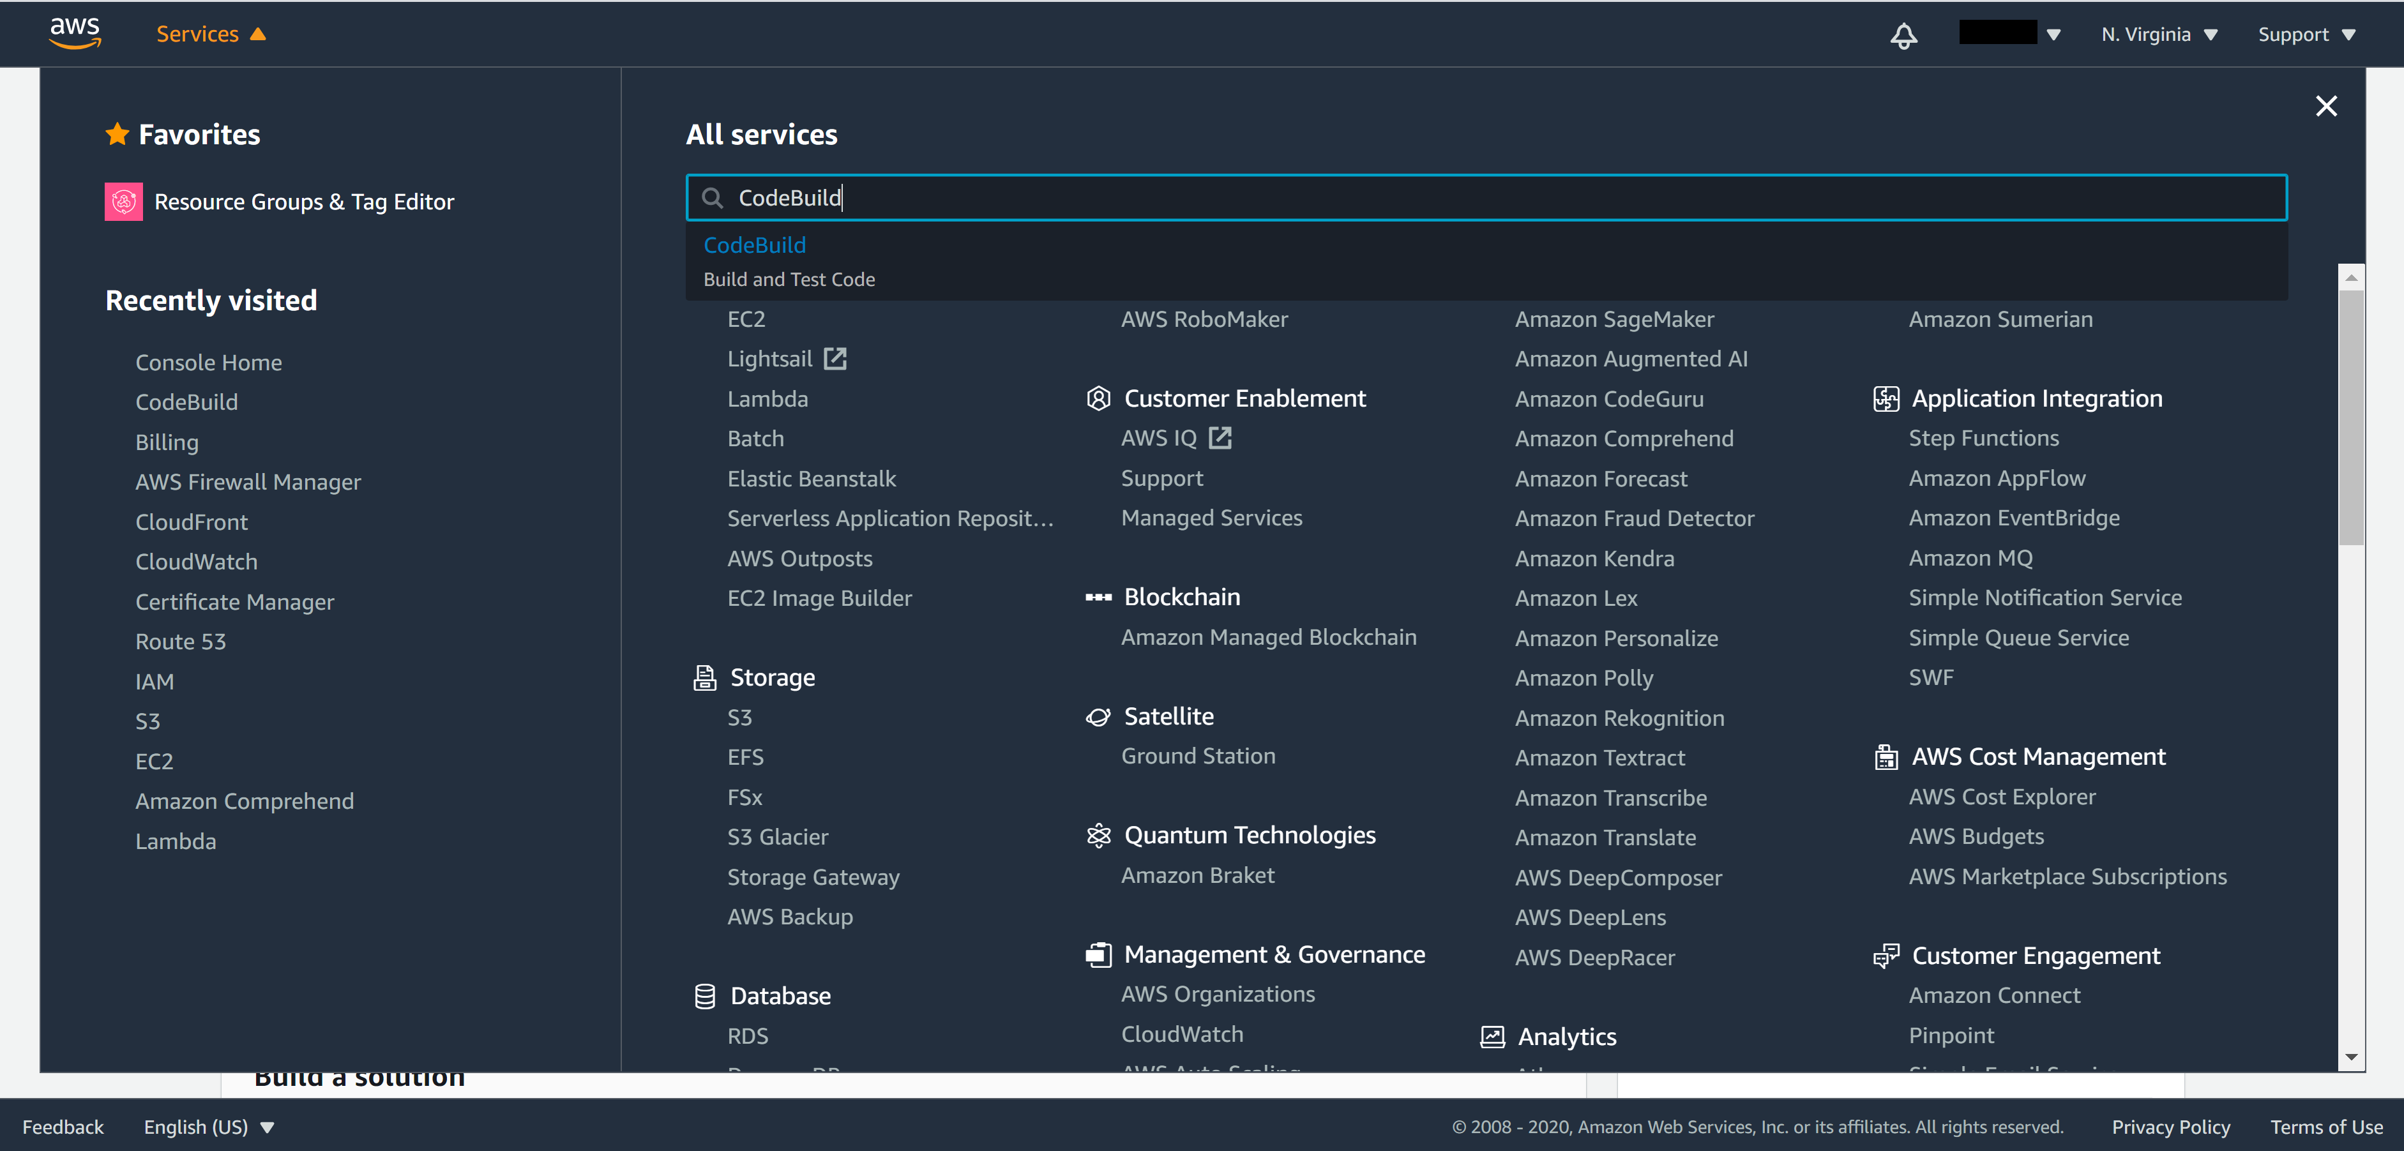Click the AWS IQ external link icon
Viewport: 2404px width, 1151px height.
pos(1221,437)
